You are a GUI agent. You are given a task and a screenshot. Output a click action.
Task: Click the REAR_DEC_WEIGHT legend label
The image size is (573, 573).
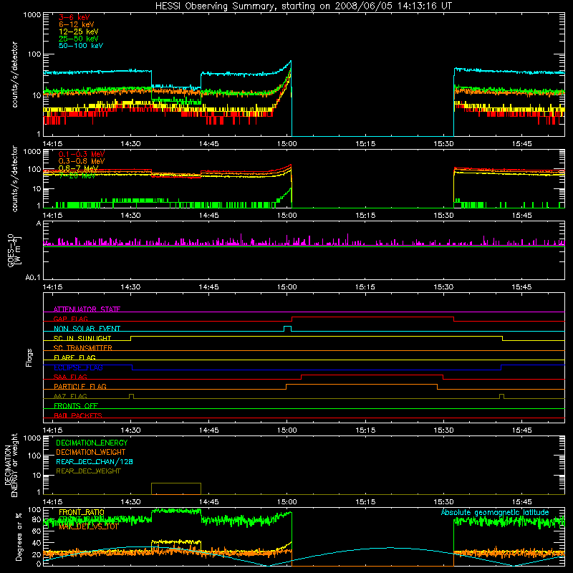tap(88, 471)
